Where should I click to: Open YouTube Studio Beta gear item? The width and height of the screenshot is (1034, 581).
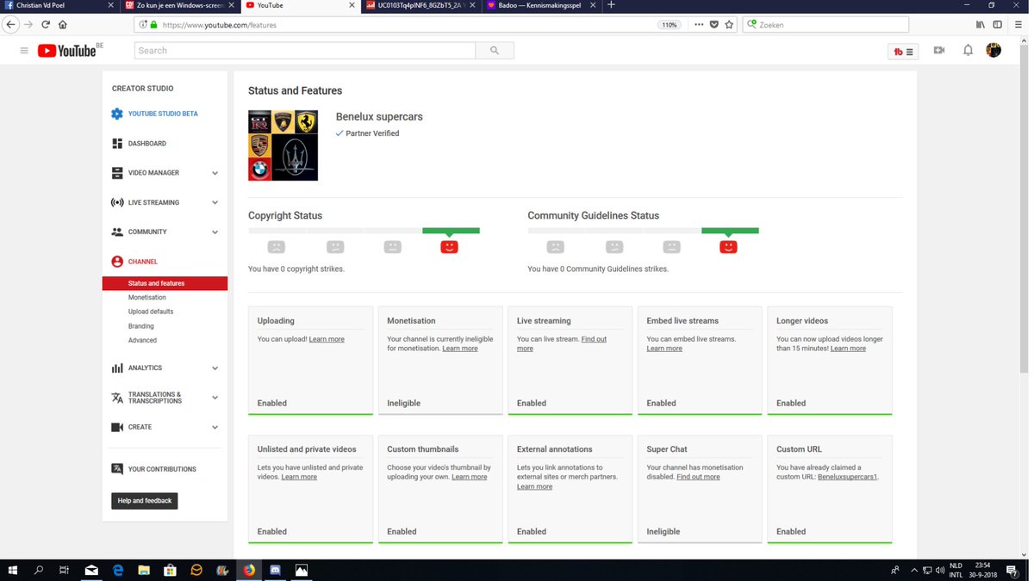coord(155,114)
